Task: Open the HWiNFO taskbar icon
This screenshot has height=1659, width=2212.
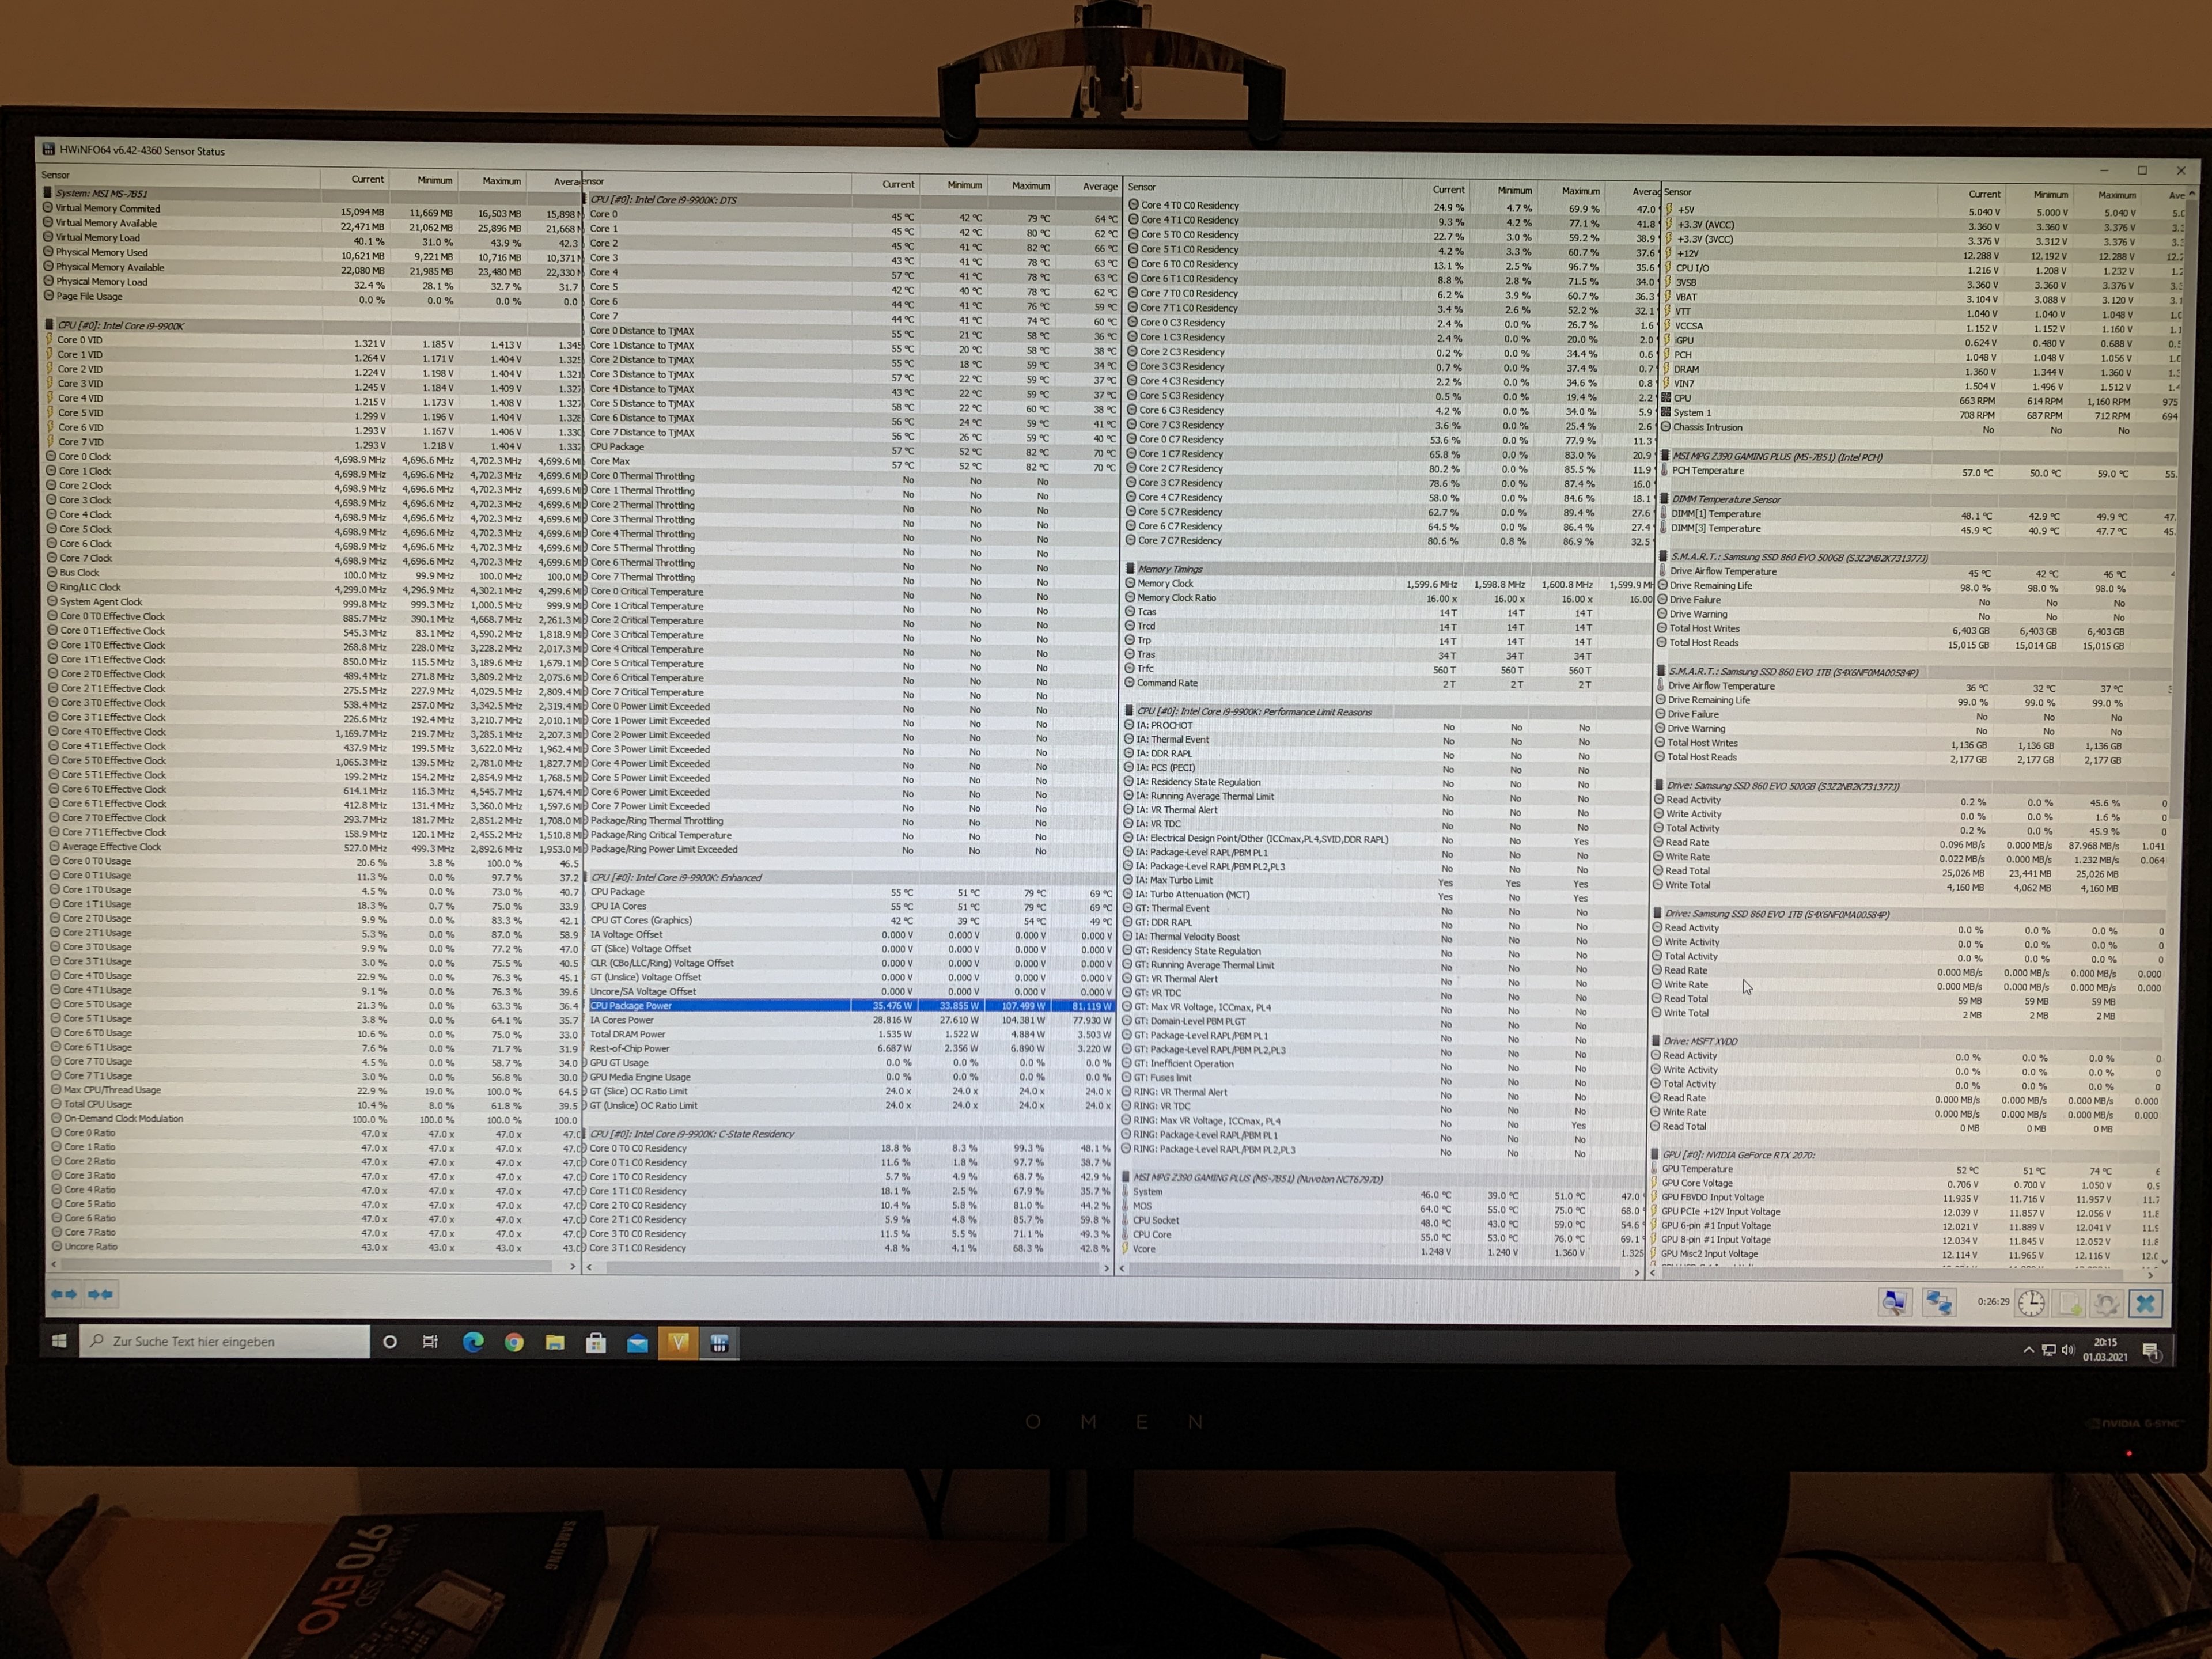Action: coord(719,1343)
